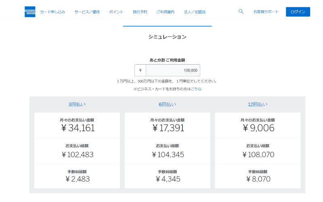Click the American Express logo

30,12
